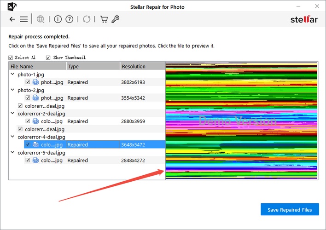Uncheck the 2880x3959 repaired file checkbox

28,121
